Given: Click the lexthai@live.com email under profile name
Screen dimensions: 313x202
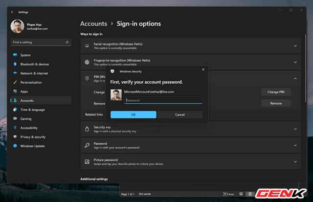Looking at the screenshot, I should pyautogui.click(x=37, y=29).
